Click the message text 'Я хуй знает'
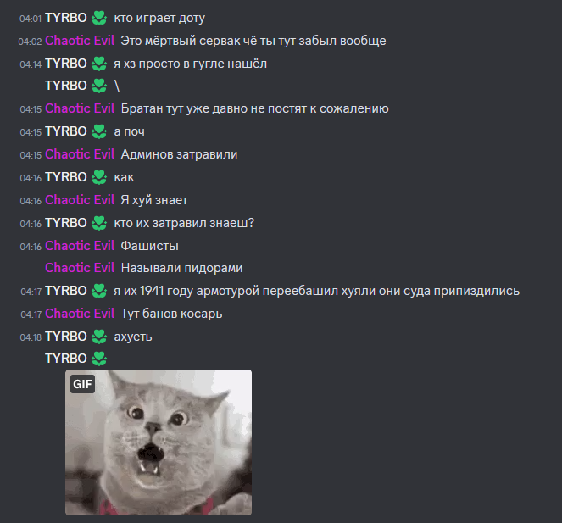 [154, 200]
